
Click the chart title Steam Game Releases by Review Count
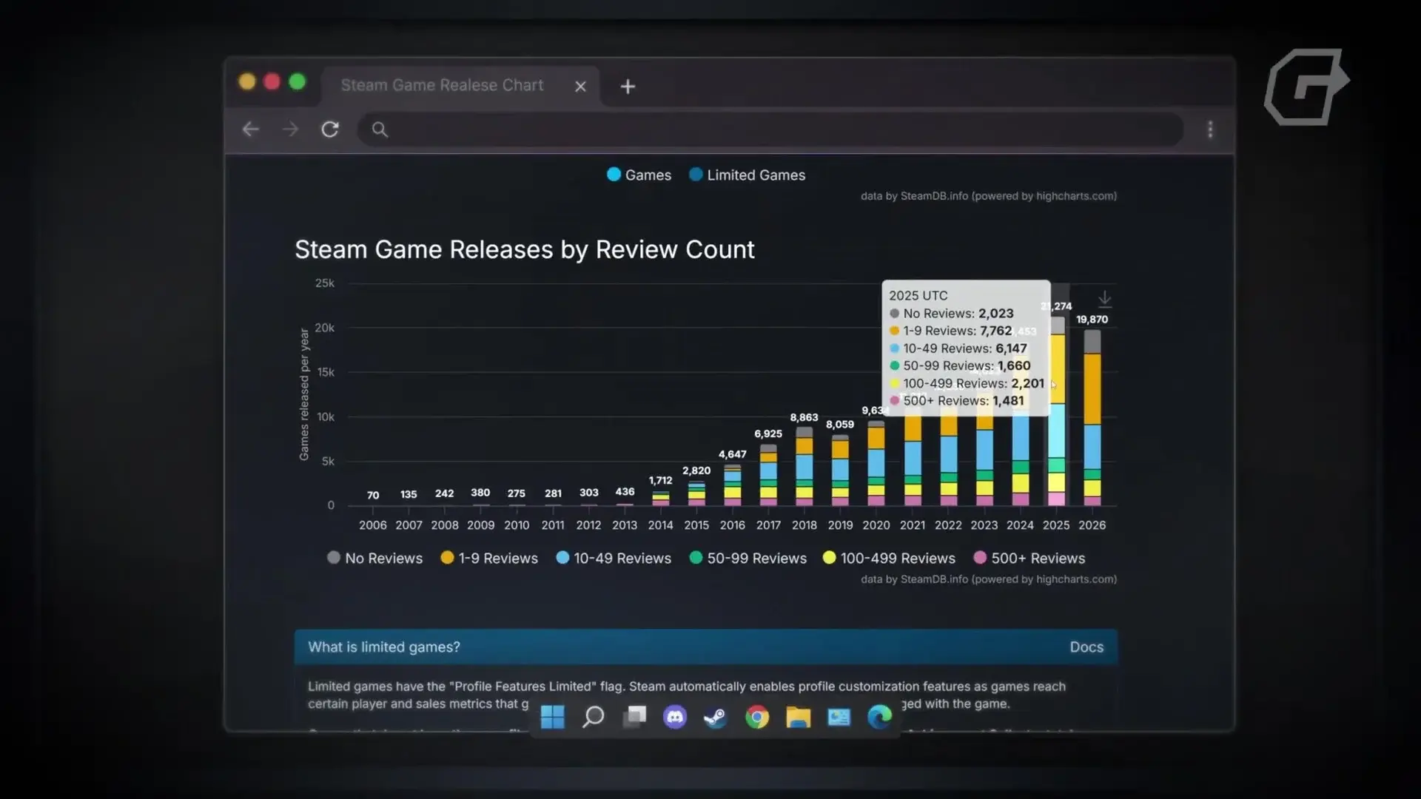click(x=525, y=250)
